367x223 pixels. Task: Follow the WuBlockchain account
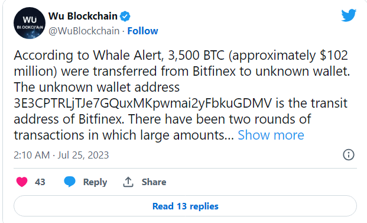pos(142,31)
